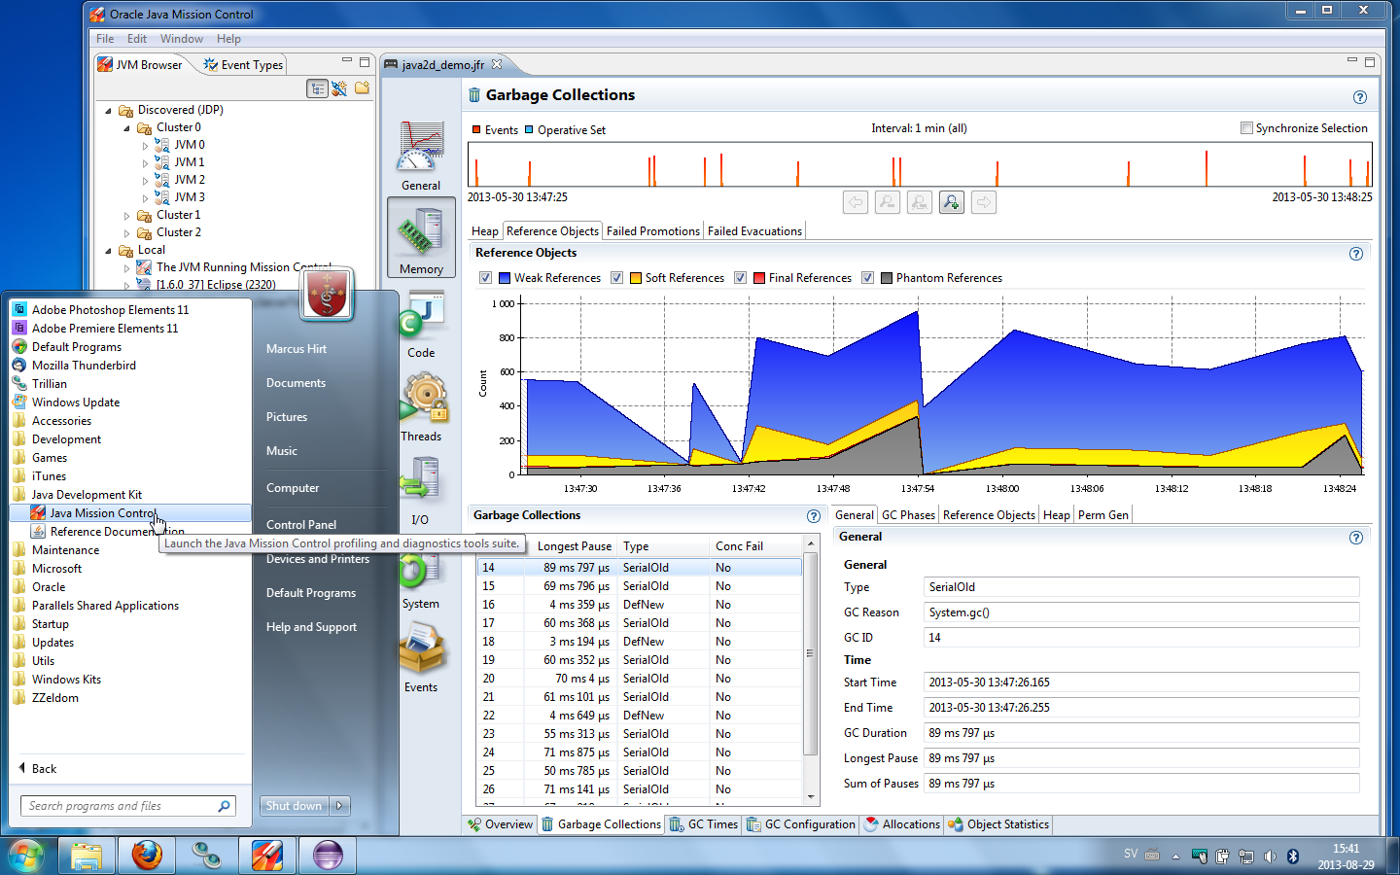The width and height of the screenshot is (1400, 875).
Task: Click the zoom-in magnifier on the time range
Action: pos(951,202)
